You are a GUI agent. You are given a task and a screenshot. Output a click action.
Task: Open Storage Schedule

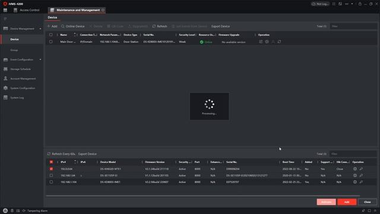(20, 69)
